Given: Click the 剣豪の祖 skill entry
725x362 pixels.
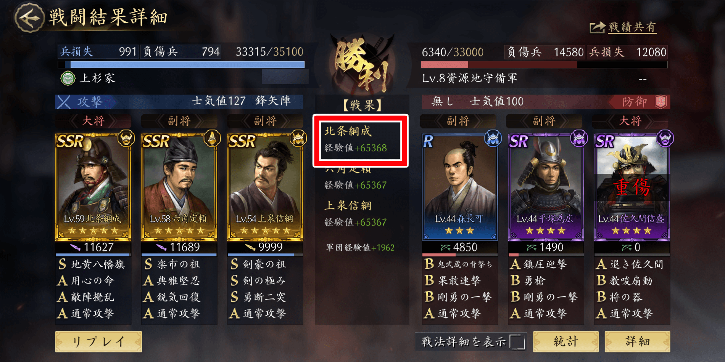Looking at the screenshot, I should click(x=259, y=264).
